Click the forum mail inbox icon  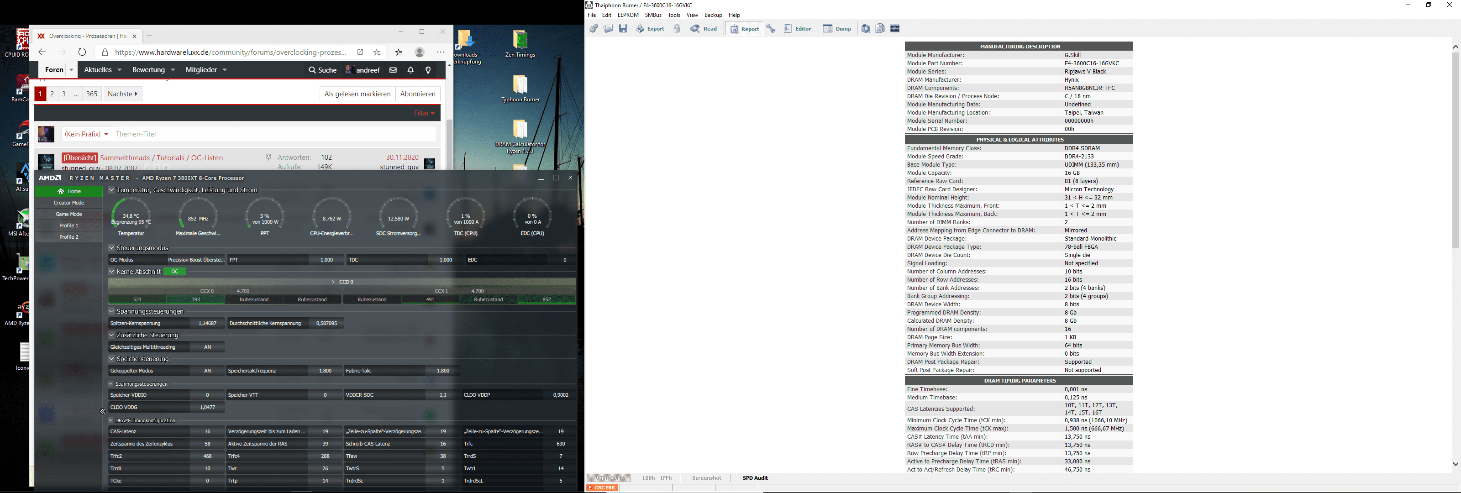pyautogui.click(x=393, y=70)
